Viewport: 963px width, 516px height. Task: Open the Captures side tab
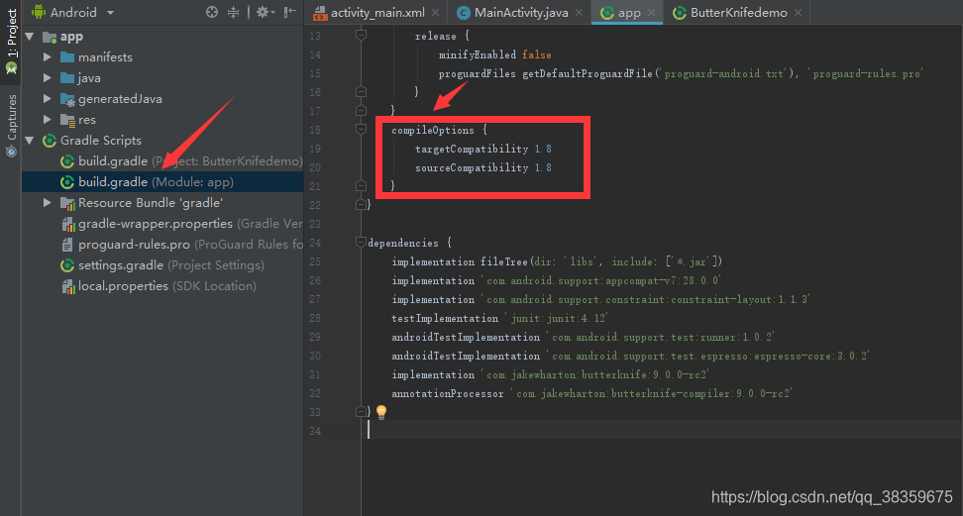[11, 126]
